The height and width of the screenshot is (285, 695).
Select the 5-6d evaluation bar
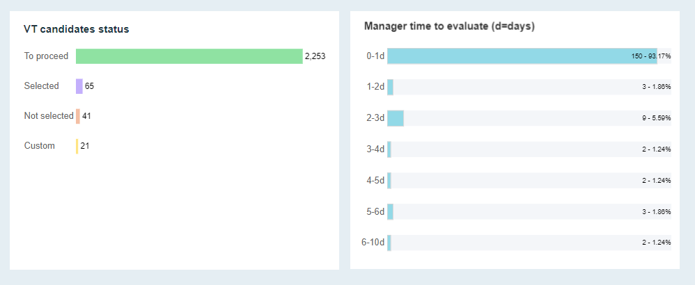[x=391, y=211]
